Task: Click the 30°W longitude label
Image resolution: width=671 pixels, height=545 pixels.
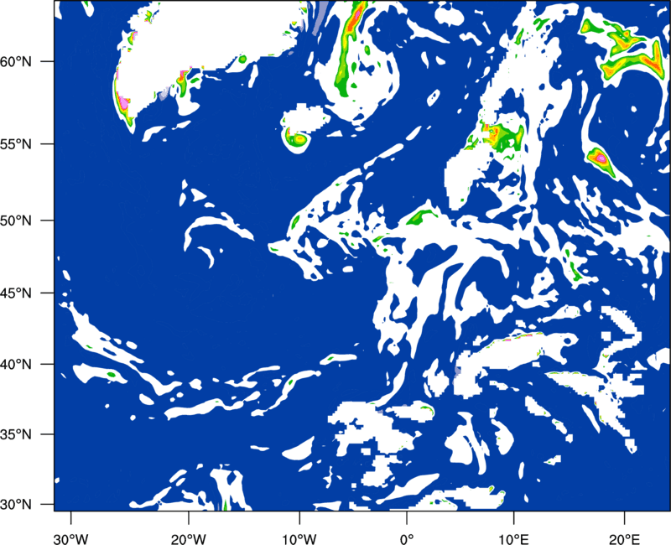Action: pos(70,539)
